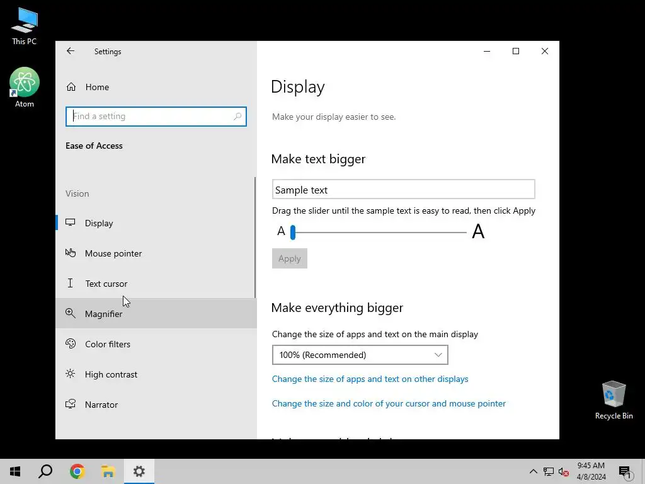Viewport: 645px width, 484px height.
Task: Open the Mouse pointer settings
Action: [x=156, y=253]
